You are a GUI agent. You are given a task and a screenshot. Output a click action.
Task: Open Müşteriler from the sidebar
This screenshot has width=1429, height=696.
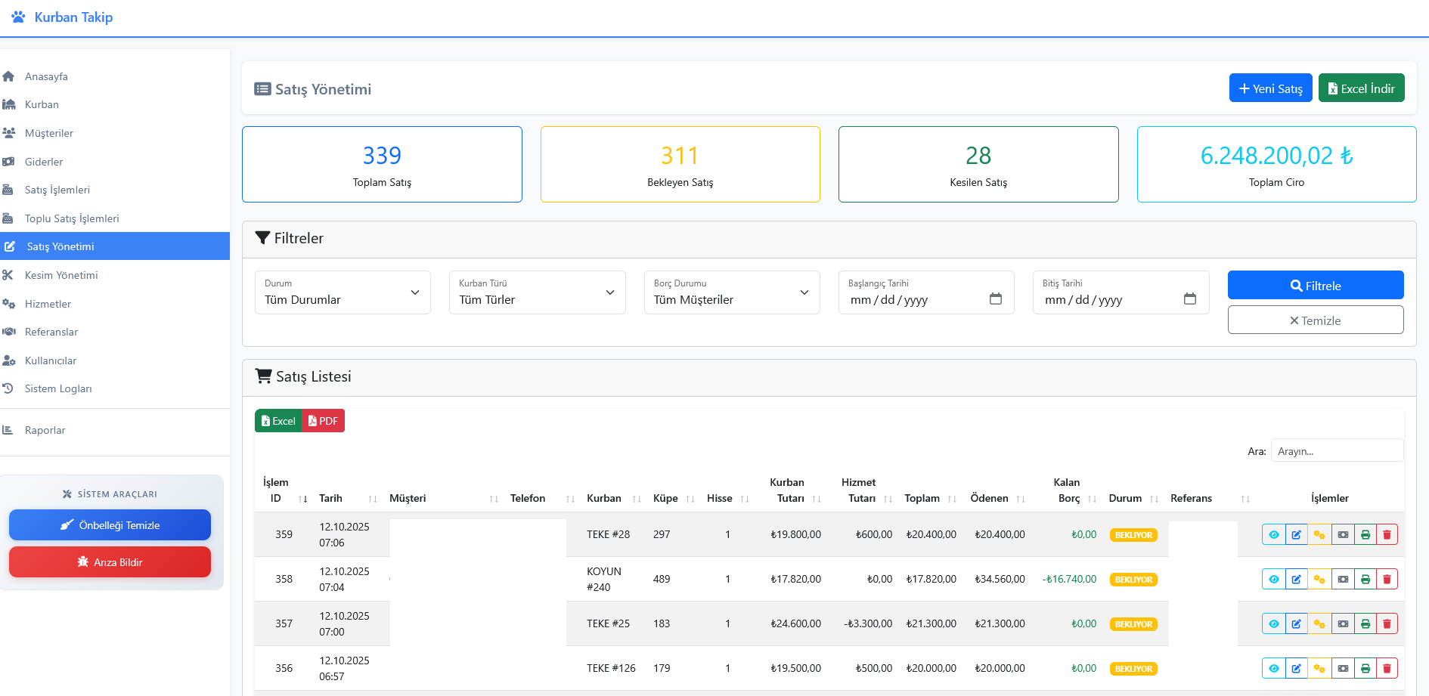click(x=49, y=133)
